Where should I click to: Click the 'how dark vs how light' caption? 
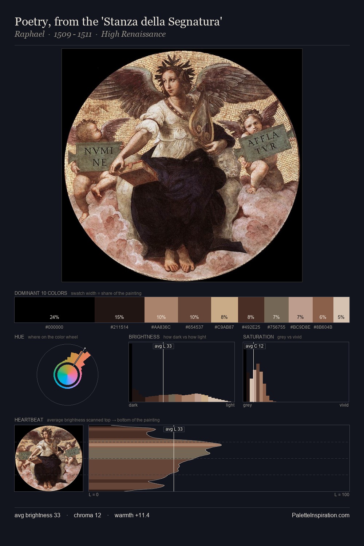[185, 337]
